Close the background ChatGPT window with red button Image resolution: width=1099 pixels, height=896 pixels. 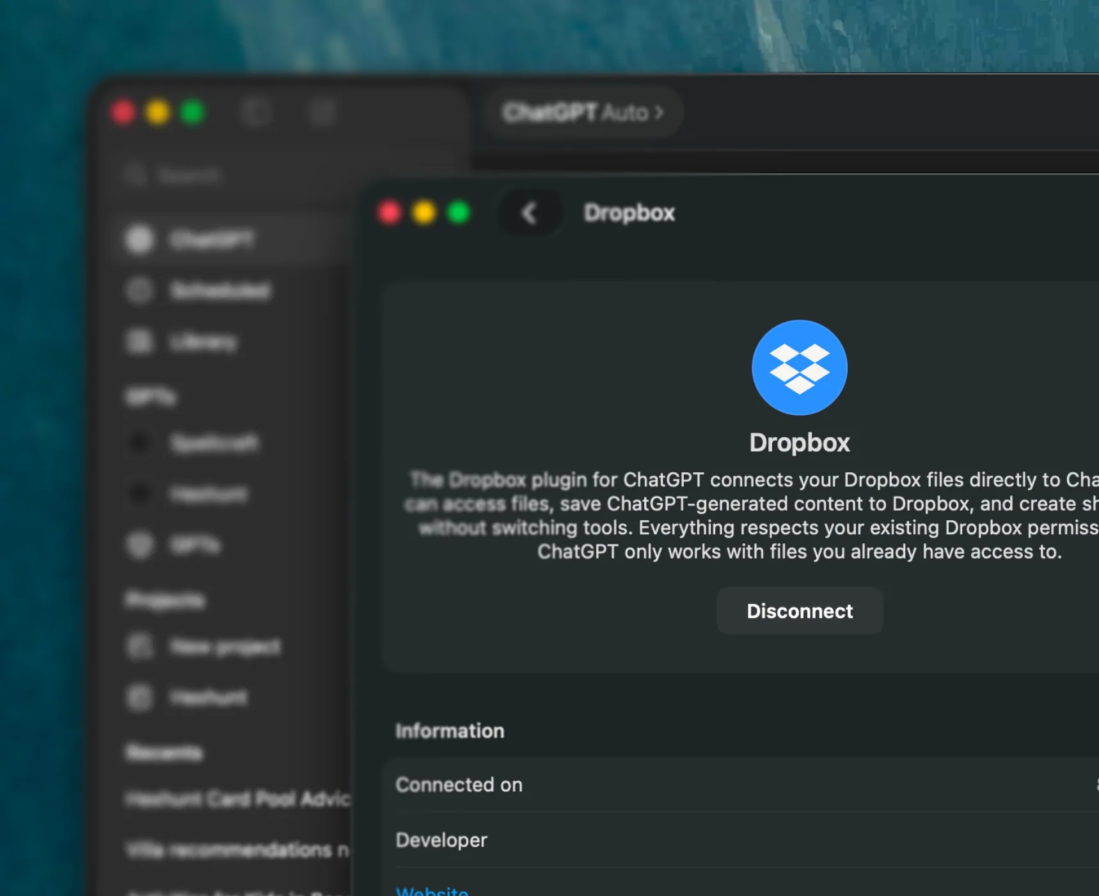click(x=123, y=112)
